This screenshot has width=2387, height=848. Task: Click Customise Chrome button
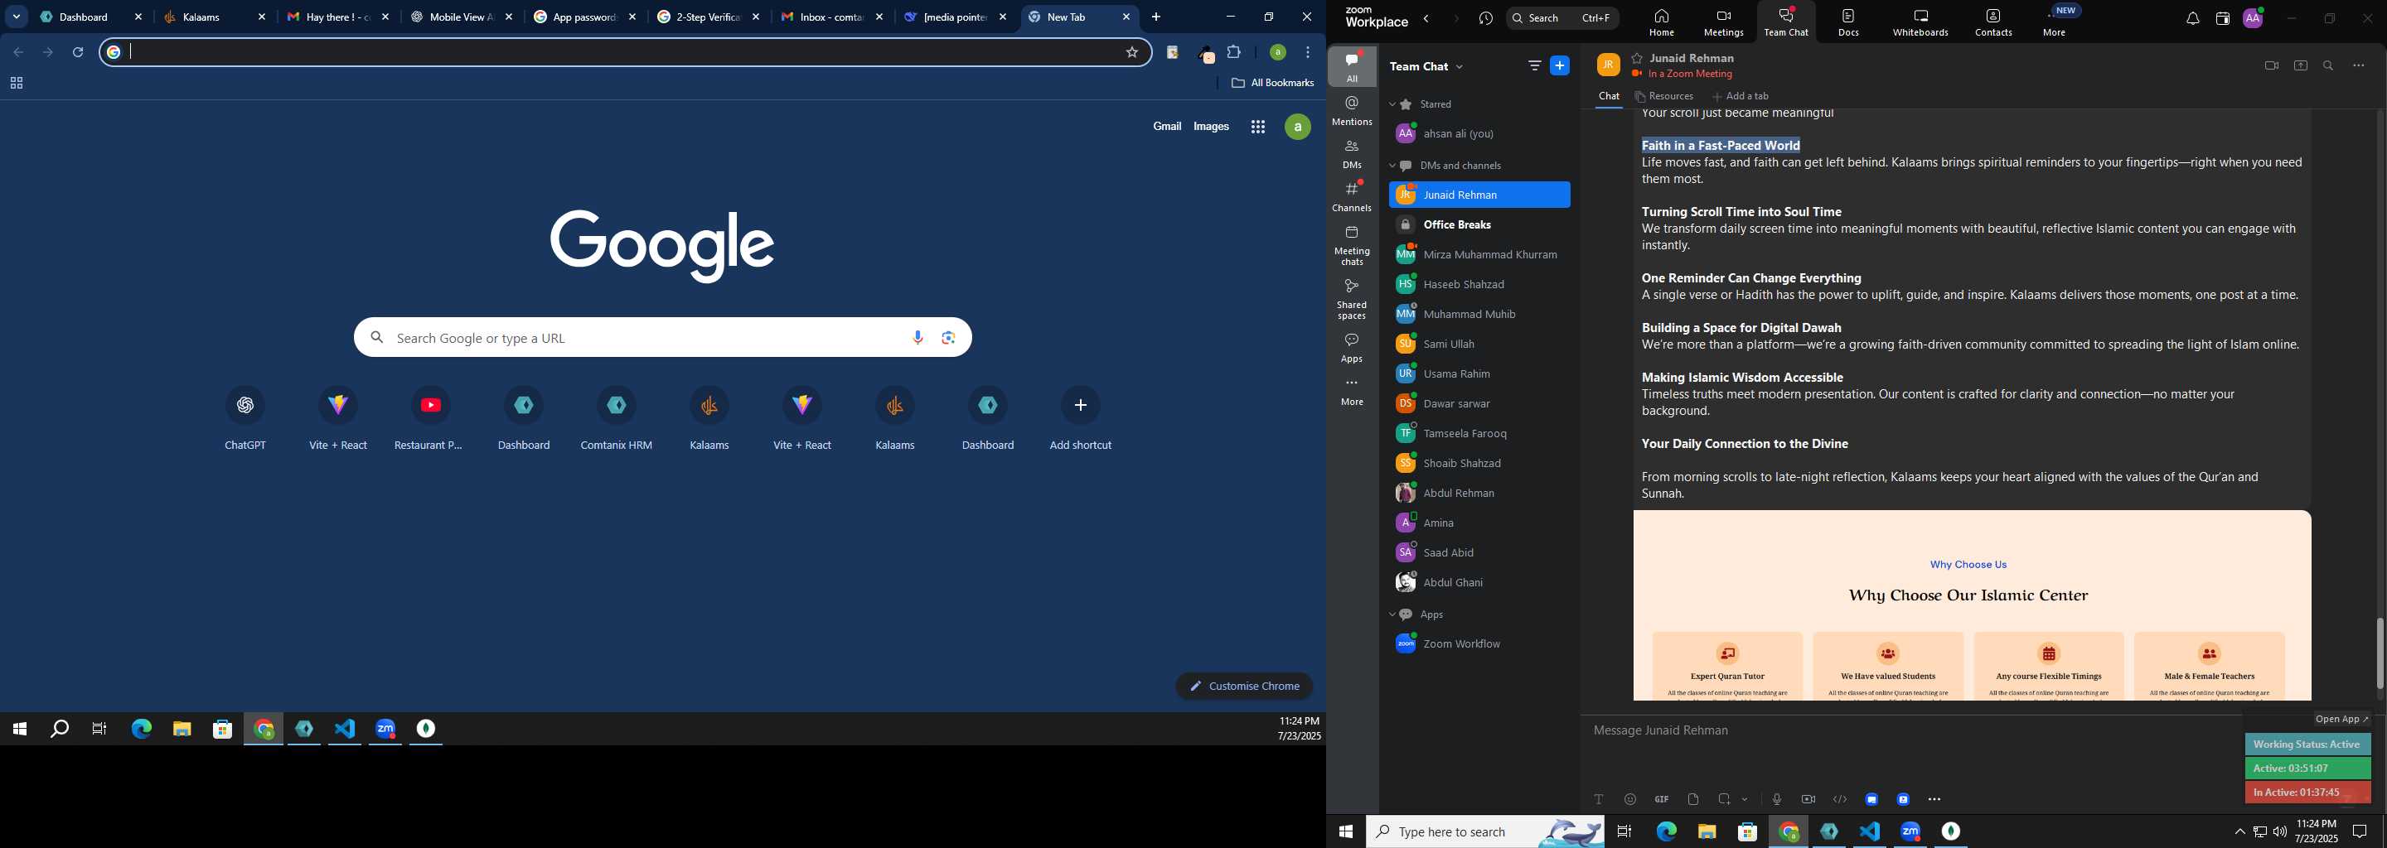[1244, 686]
